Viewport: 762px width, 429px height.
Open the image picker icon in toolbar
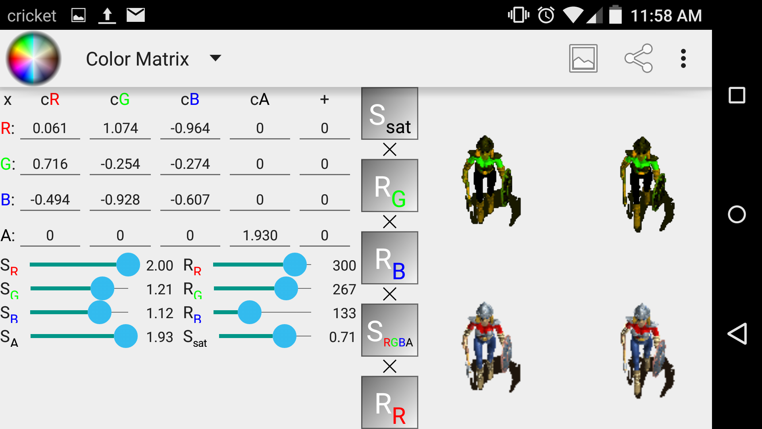click(583, 58)
